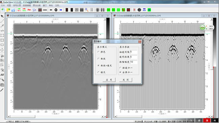Click the 关闭 close button in dialog
Image resolution: width=219 pixels, height=123 pixels.
pyautogui.click(x=126, y=80)
